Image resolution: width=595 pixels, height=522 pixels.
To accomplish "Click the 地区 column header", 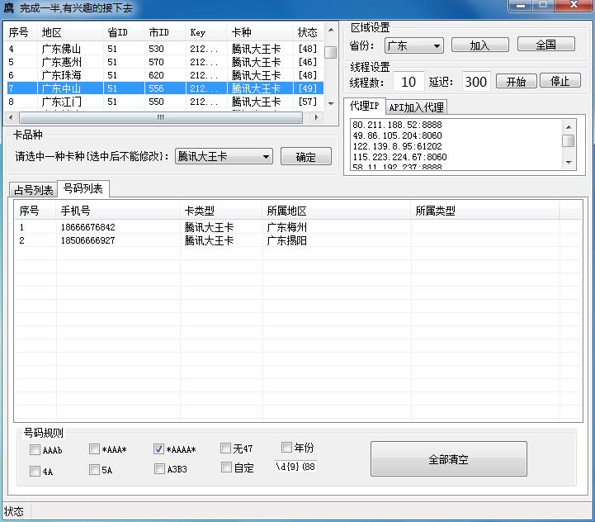I will pyautogui.click(x=70, y=33).
